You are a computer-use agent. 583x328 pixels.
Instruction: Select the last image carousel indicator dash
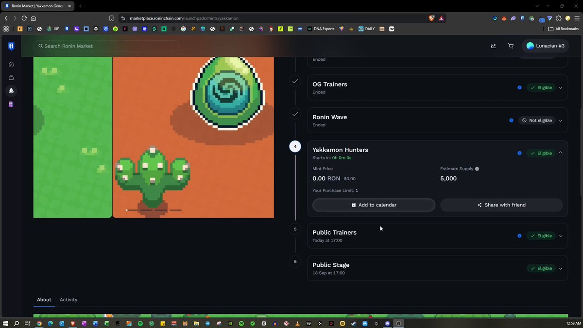coord(175,210)
